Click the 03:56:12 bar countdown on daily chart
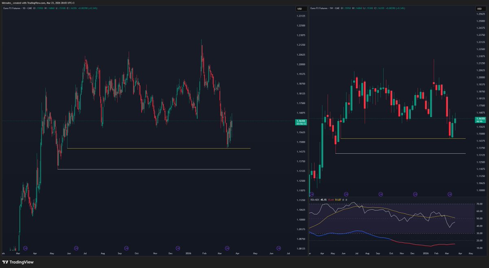 (x=300, y=124)
